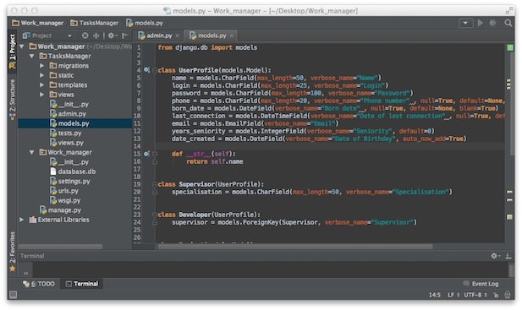Viewport: 522px width, 310px height.
Task: Open run configuration dropdown in toolbar
Action: [x=465, y=23]
